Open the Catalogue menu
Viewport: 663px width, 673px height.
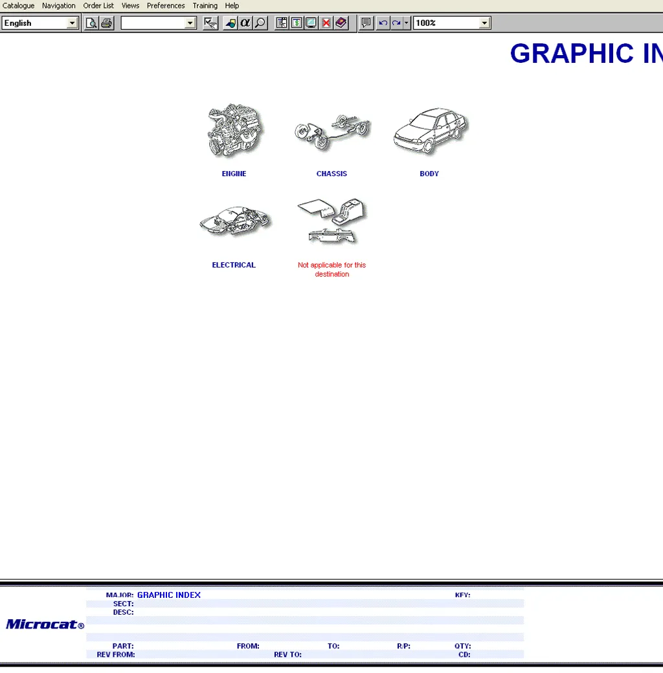(x=18, y=6)
